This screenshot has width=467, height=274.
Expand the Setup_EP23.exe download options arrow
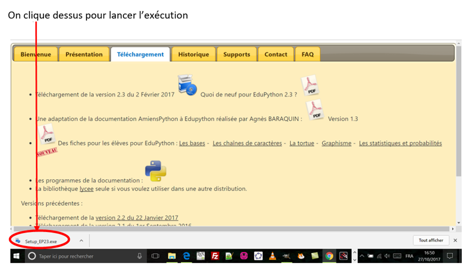pos(81,241)
